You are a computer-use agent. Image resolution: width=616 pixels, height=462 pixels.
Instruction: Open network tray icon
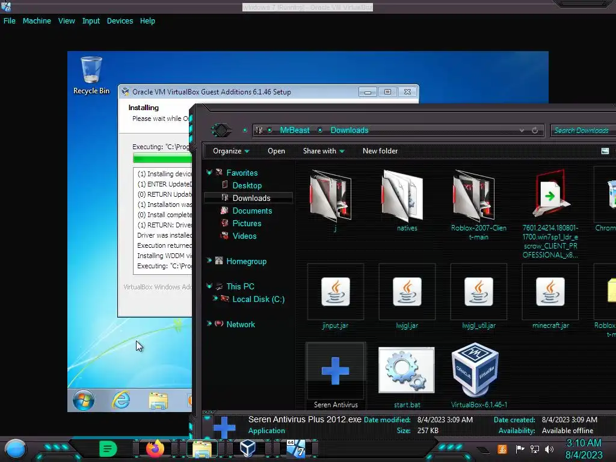coord(534,449)
